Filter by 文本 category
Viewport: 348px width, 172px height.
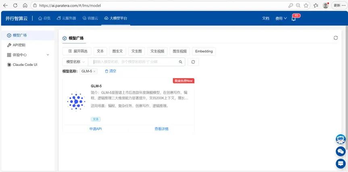coord(100,51)
